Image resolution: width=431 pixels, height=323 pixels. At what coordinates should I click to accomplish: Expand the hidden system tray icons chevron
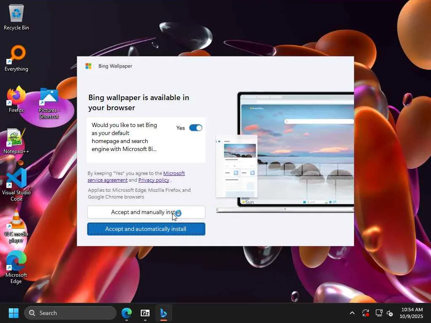point(352,313)
